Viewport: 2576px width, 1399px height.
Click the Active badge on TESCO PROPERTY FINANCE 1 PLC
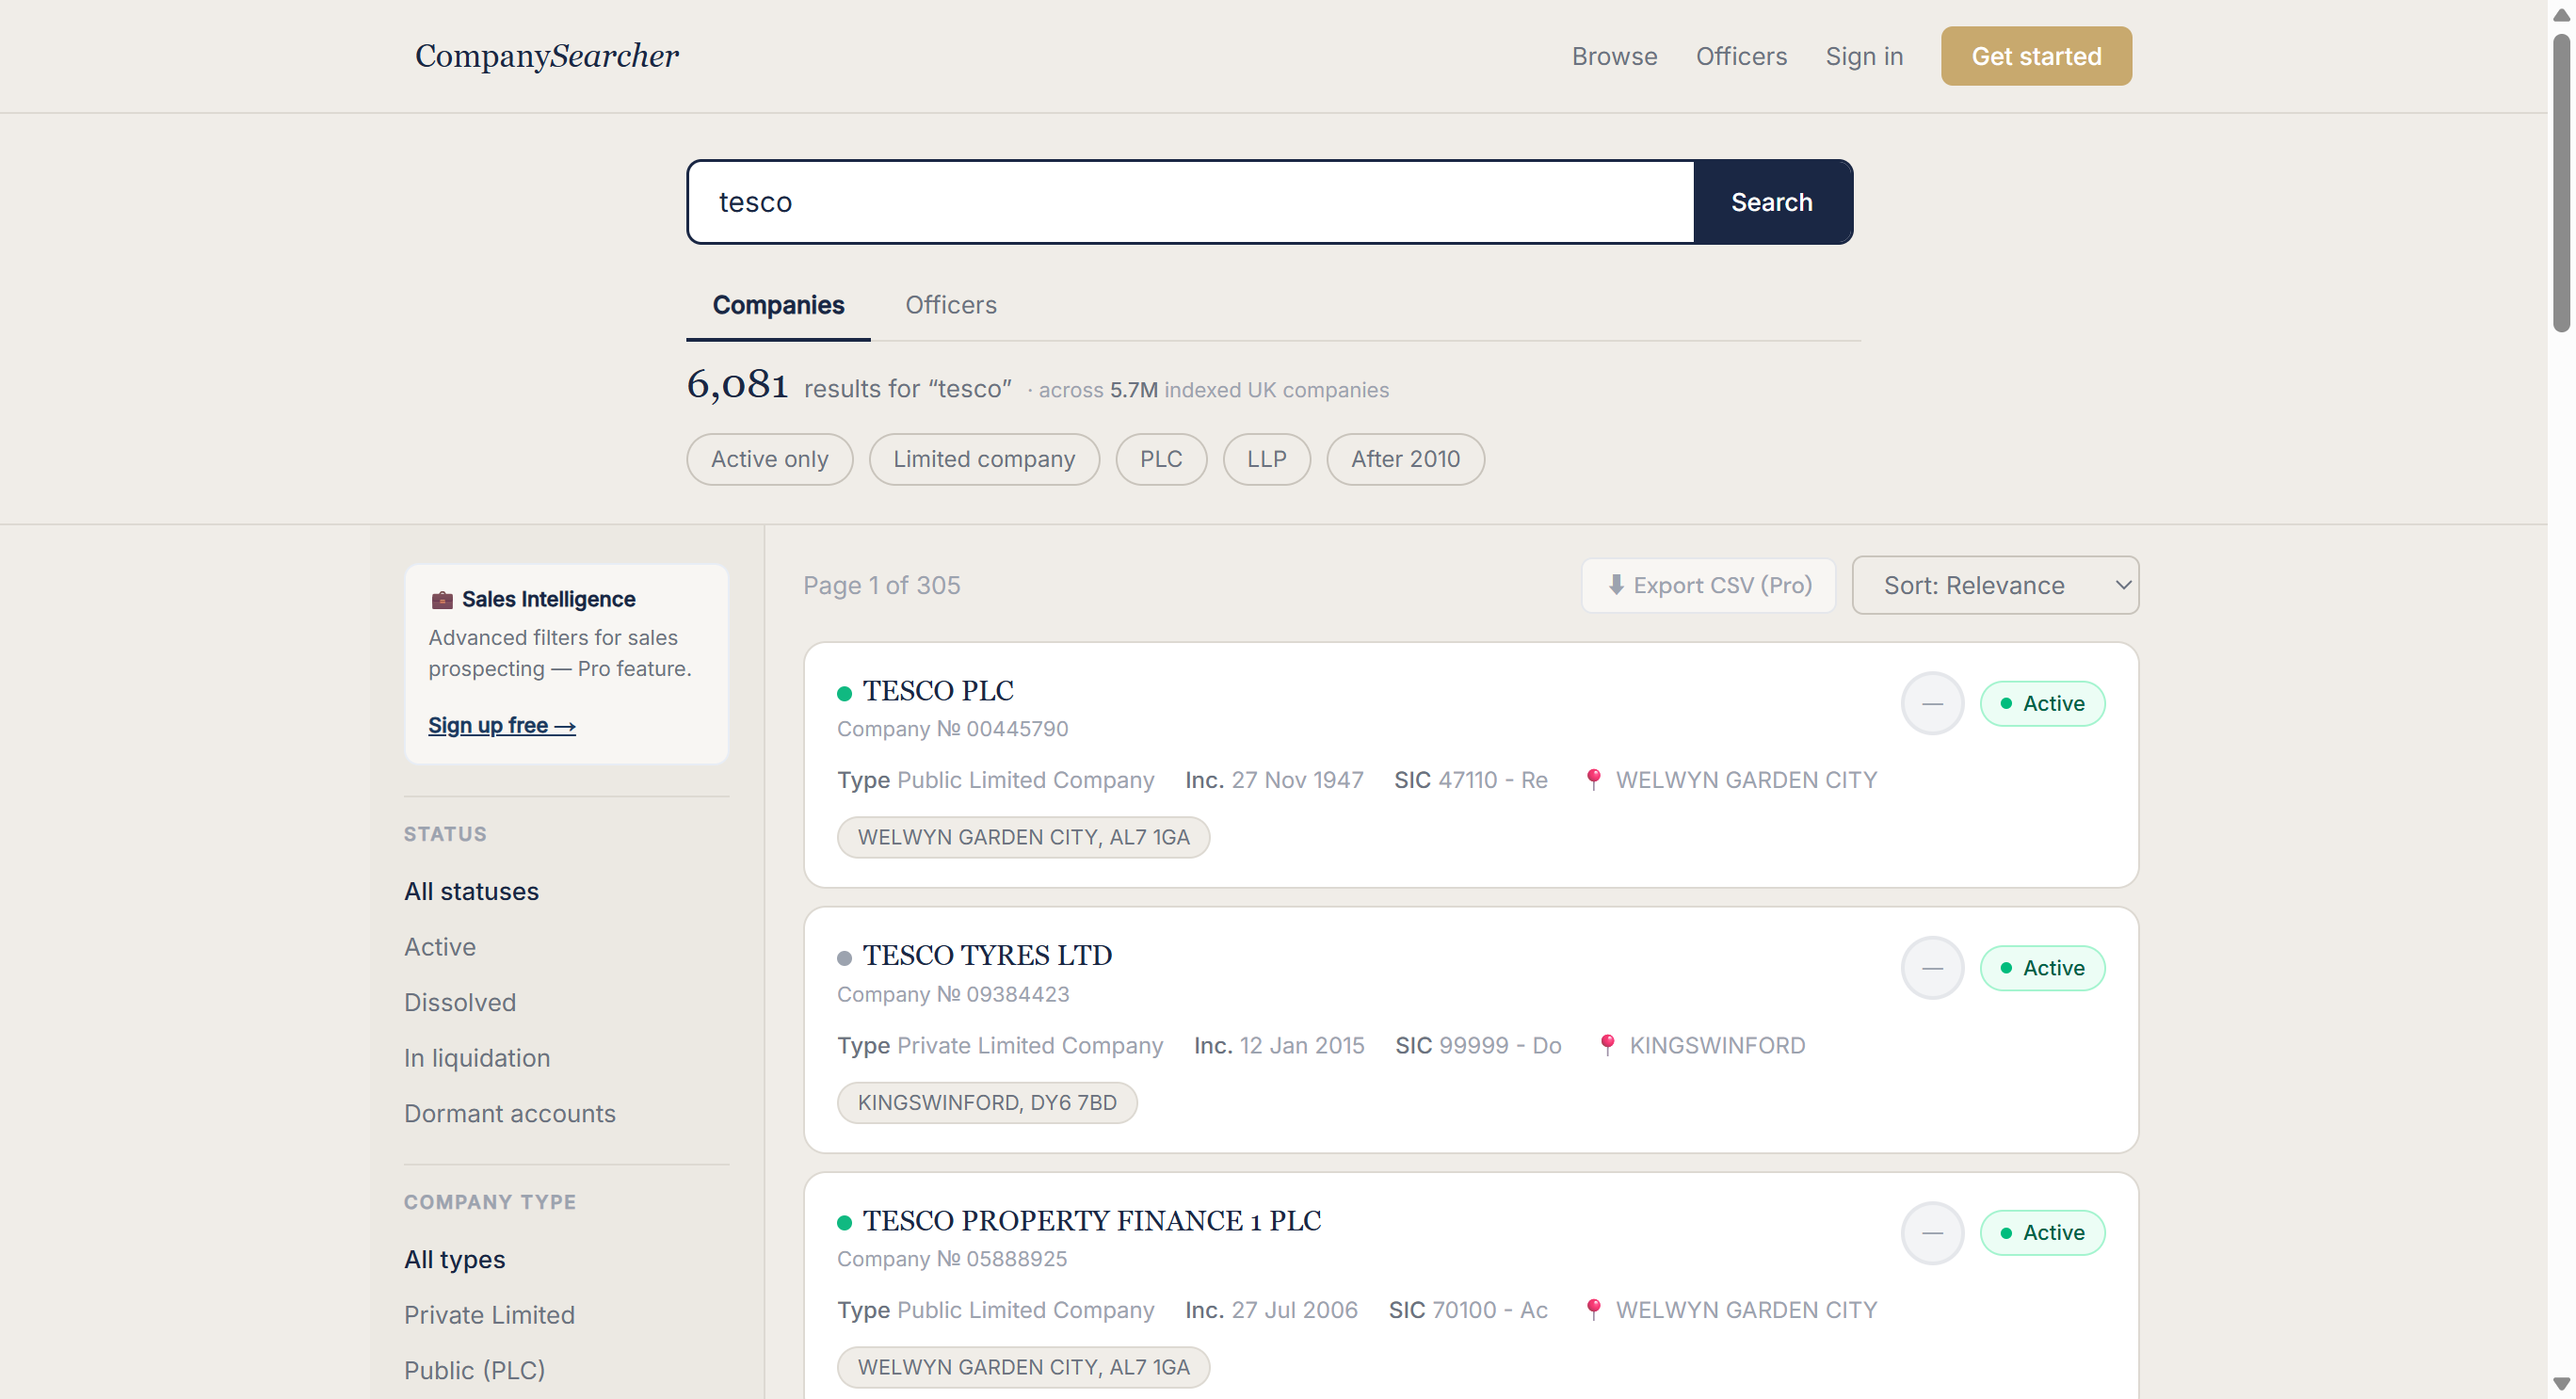(x=2042, y=1233)
